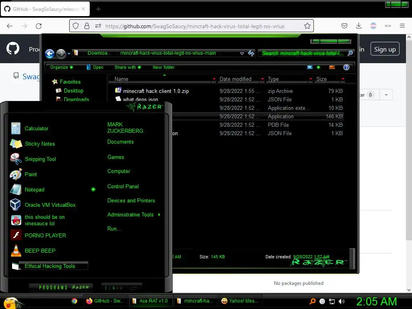Image resolution: width=412 pixels, height=309 pixels.
Task: Click Explorer's forward arrow button
Action: point(61,54)
